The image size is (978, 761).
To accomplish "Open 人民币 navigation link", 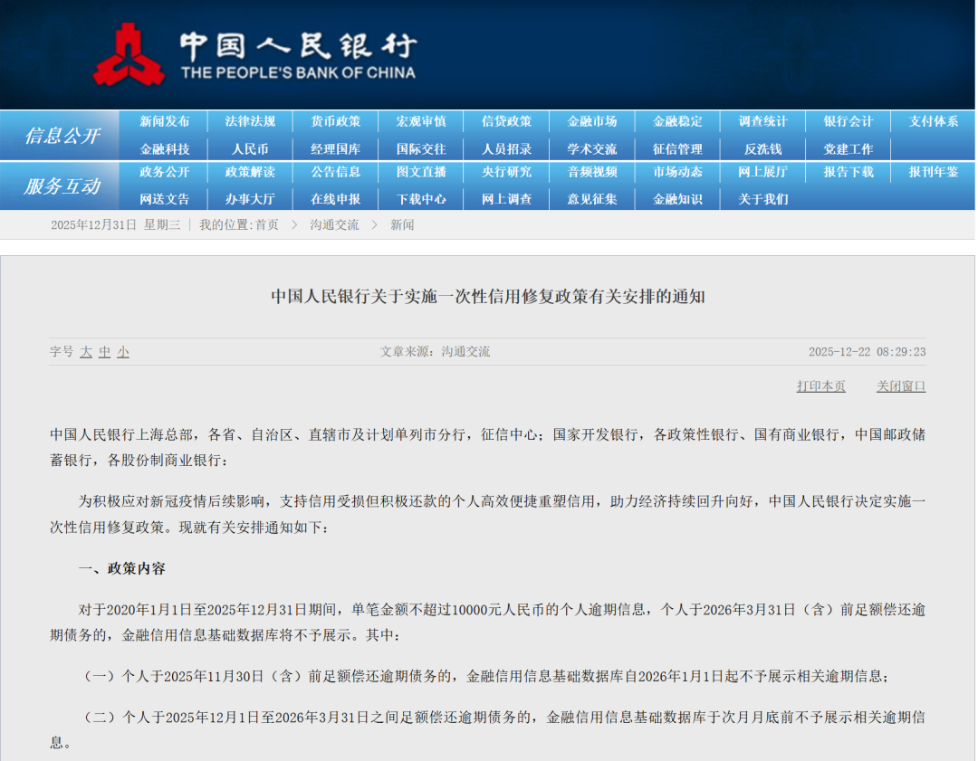I will click(250, 149).
